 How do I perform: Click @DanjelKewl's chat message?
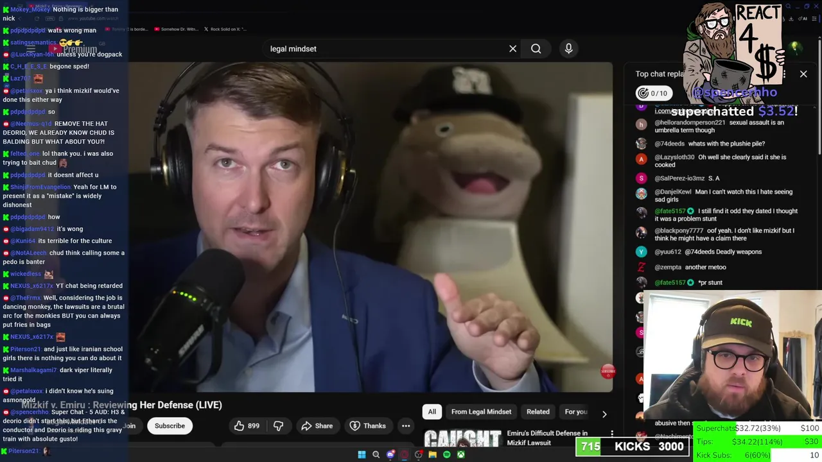[717, 196]
